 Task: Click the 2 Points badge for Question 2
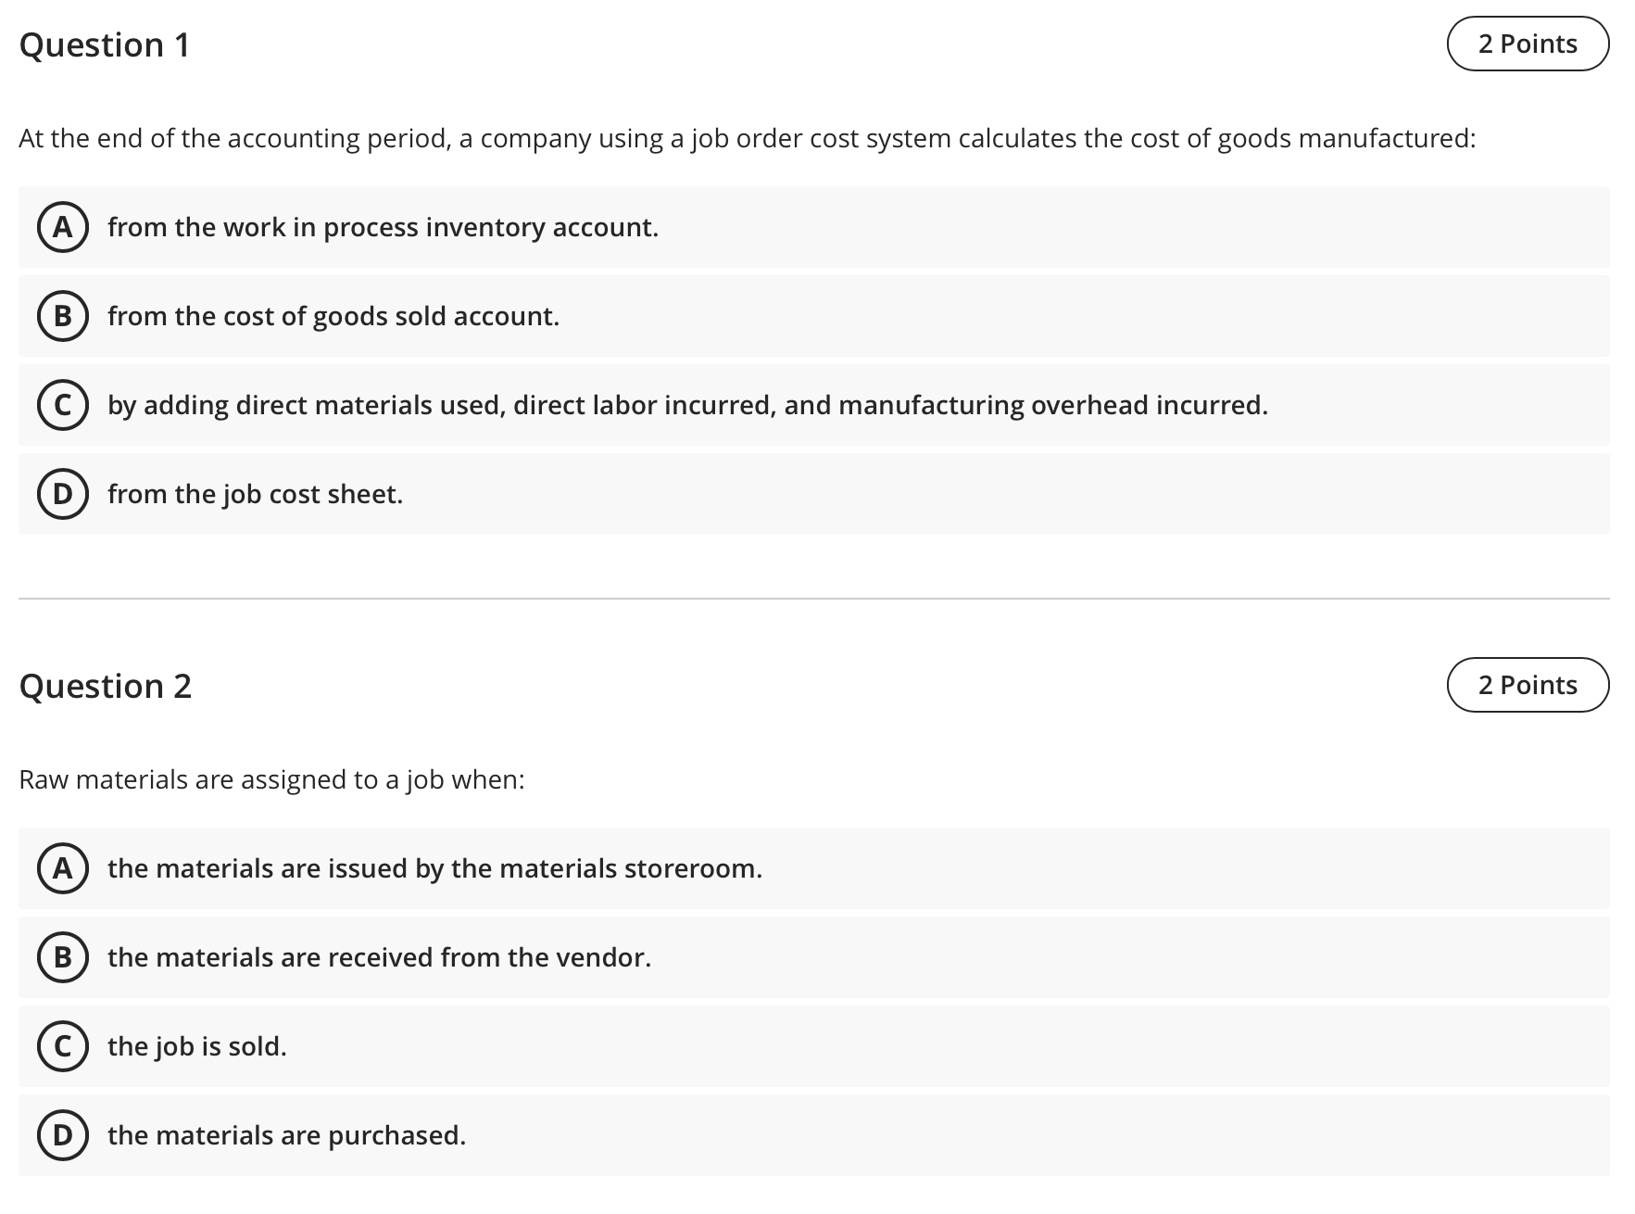coord(1528,685)
